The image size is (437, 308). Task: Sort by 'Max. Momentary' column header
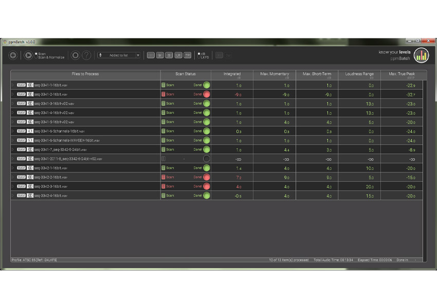click(x=275, y=75)
